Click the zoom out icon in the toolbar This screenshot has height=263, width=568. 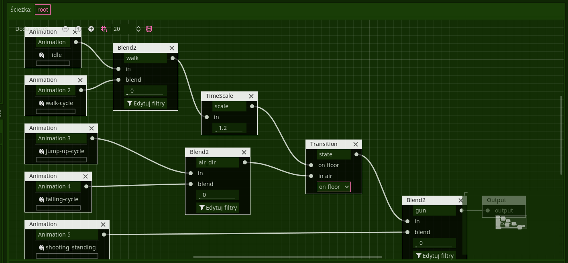65,29
